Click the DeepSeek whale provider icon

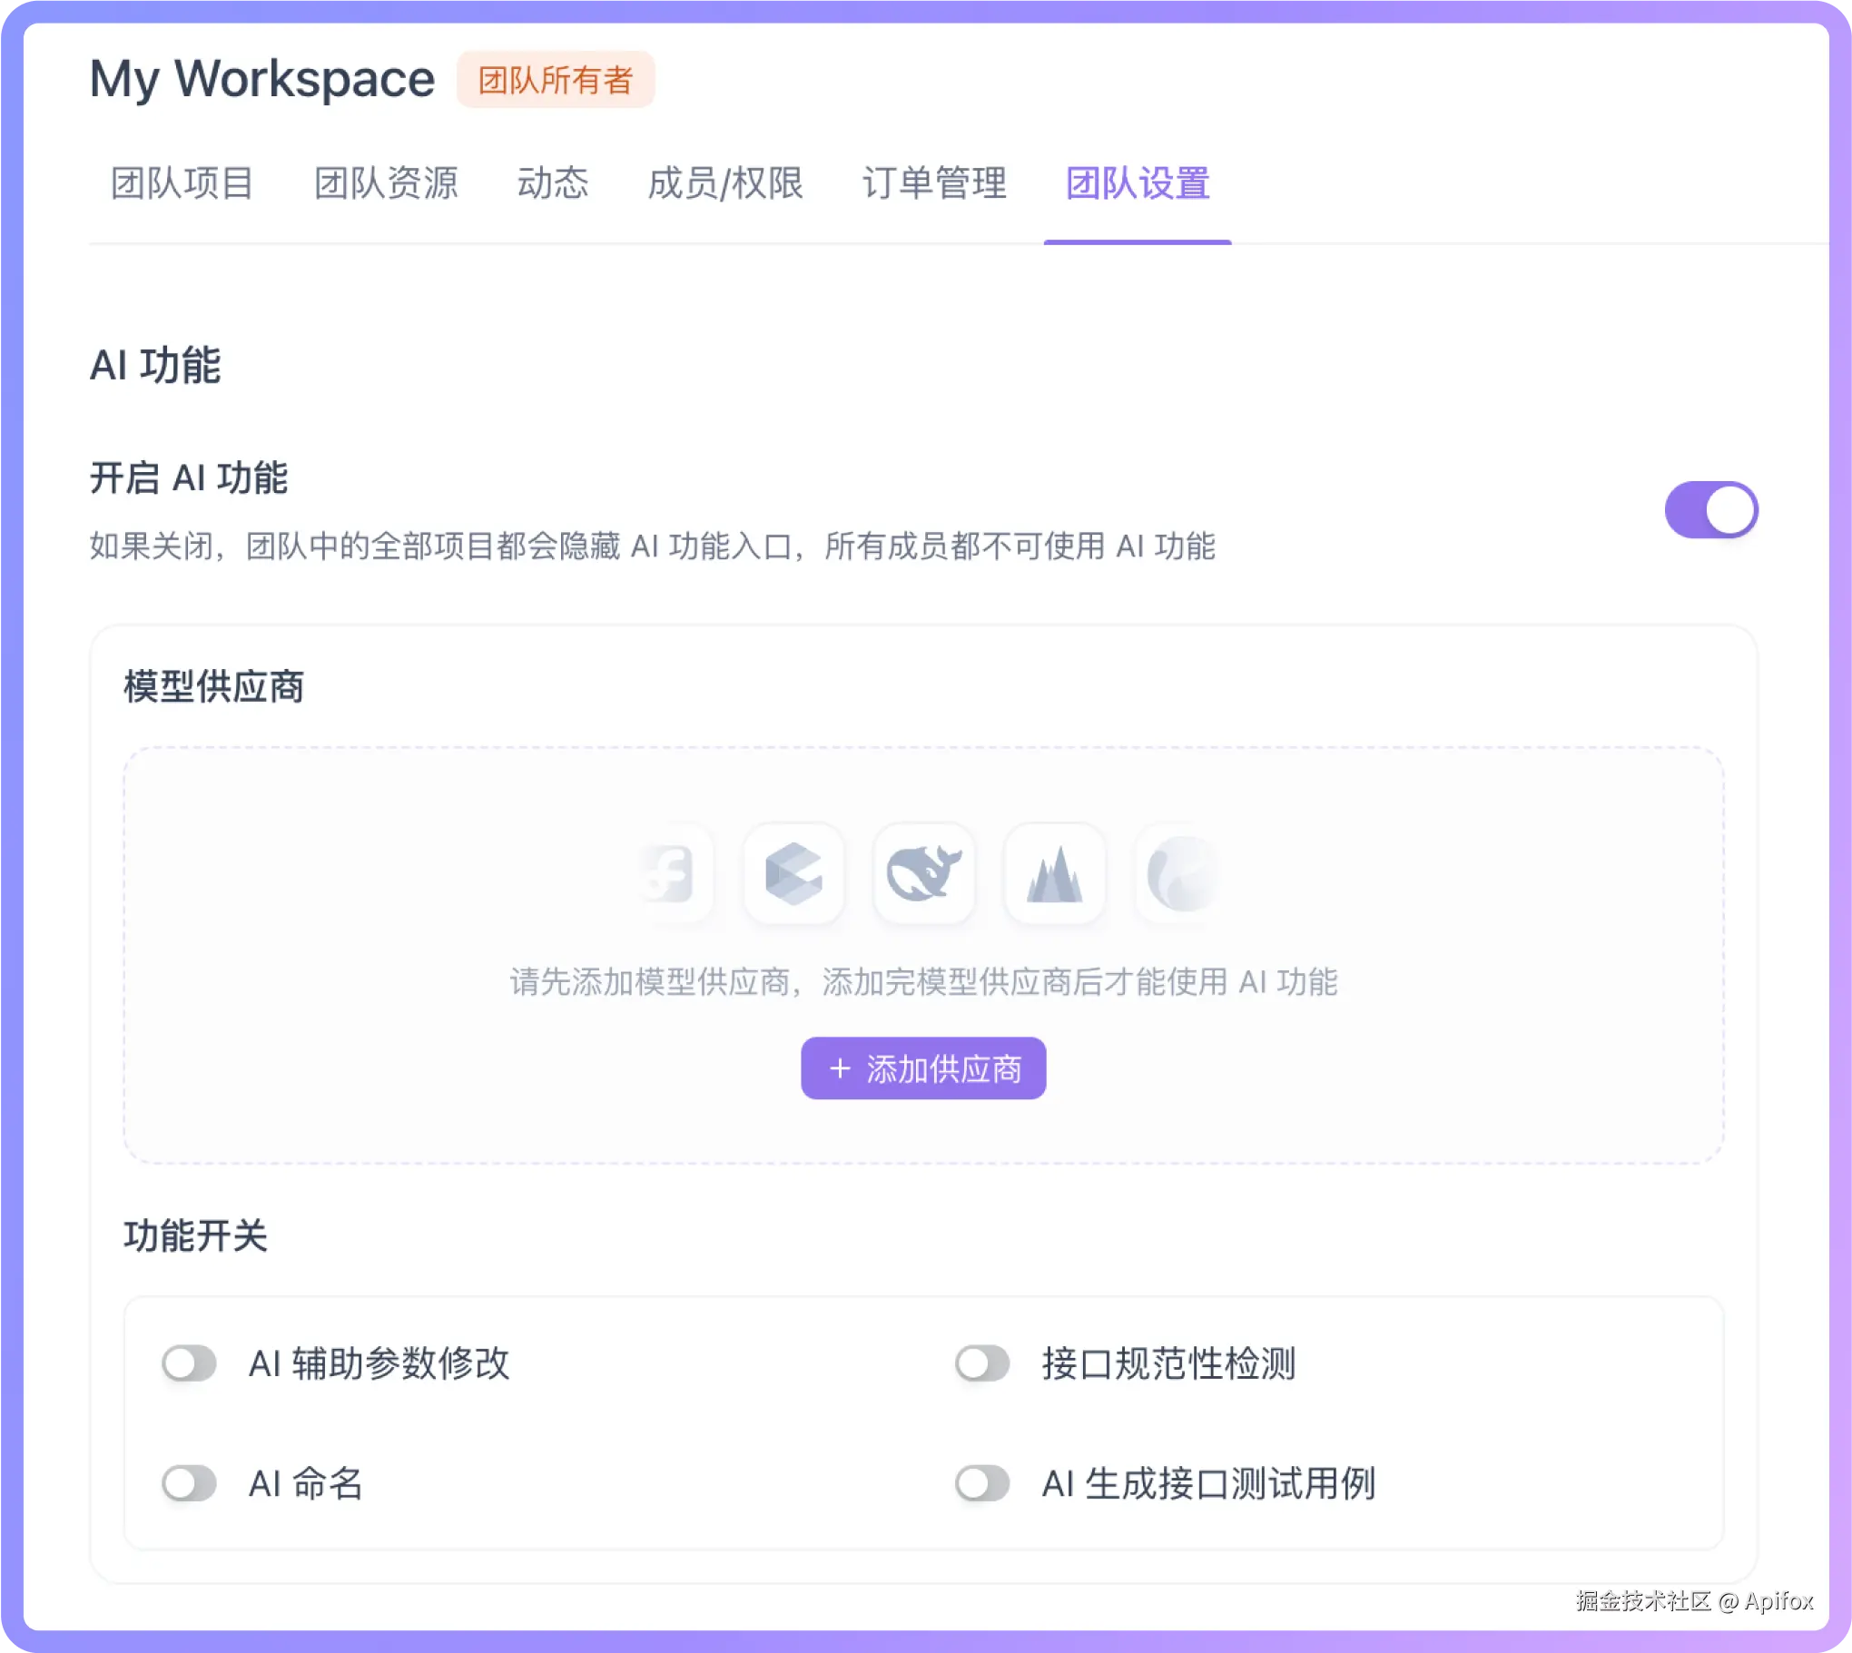pyautogui.click(x=923, y=874)
